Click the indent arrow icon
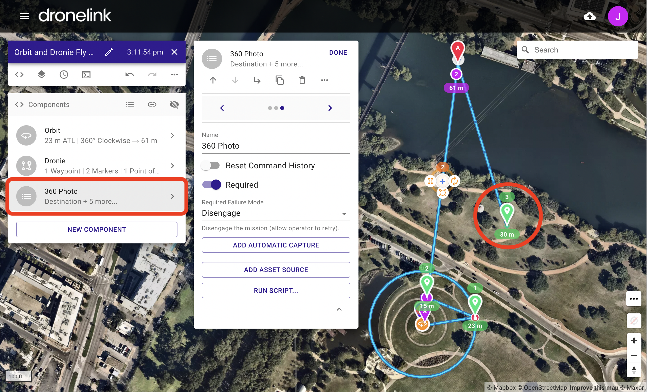 [257, 80]
